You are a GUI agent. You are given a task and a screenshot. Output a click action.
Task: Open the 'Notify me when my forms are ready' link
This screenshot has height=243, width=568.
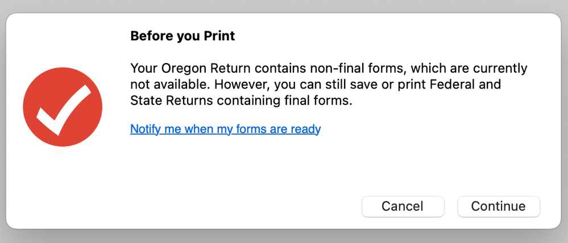(225, 129)
